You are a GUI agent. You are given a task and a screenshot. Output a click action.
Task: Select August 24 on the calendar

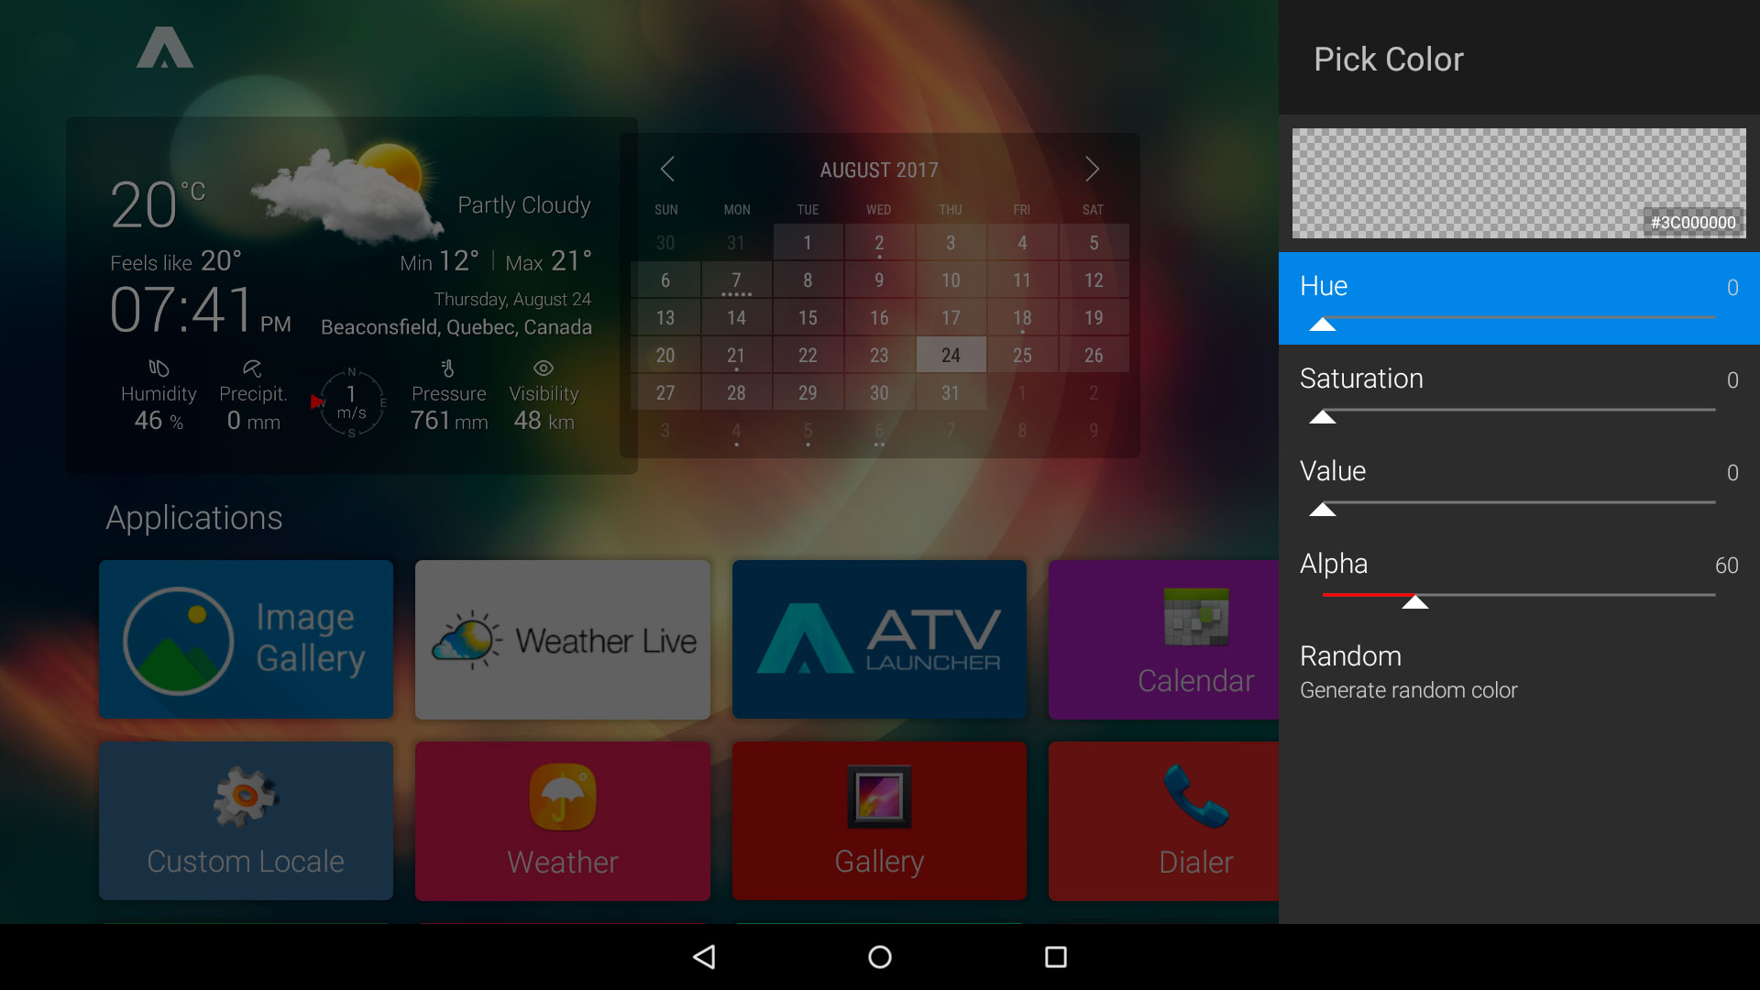point(951,354)
